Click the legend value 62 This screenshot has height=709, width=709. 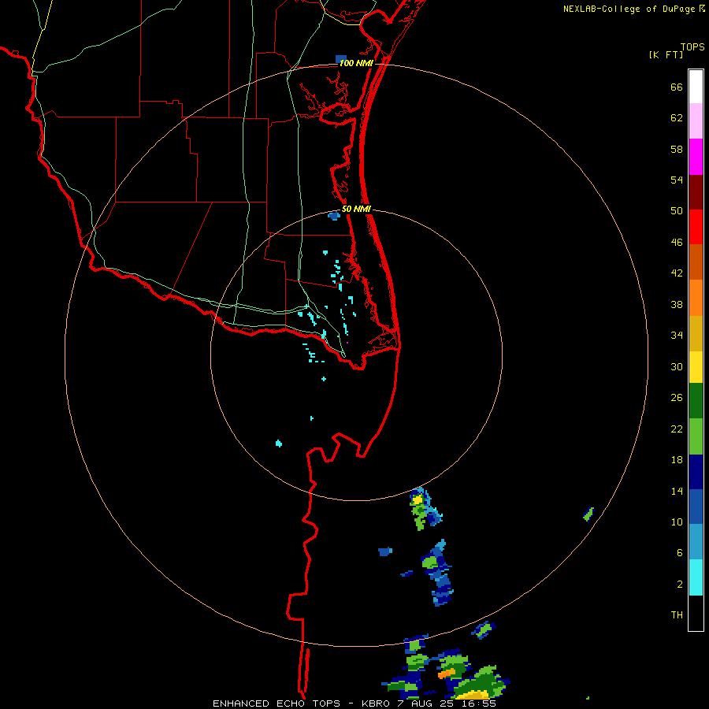tap(677, 118)
